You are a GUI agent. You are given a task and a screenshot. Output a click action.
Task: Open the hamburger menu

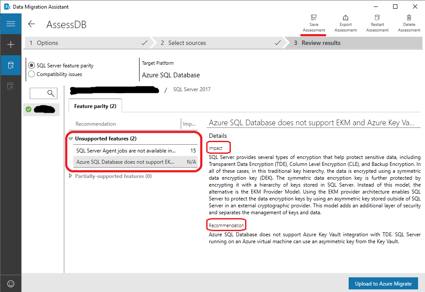pos(11,24)
